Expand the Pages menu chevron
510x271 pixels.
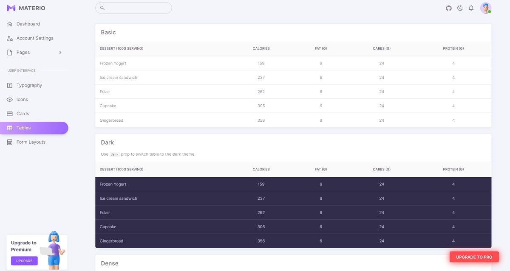coord(60,52)
